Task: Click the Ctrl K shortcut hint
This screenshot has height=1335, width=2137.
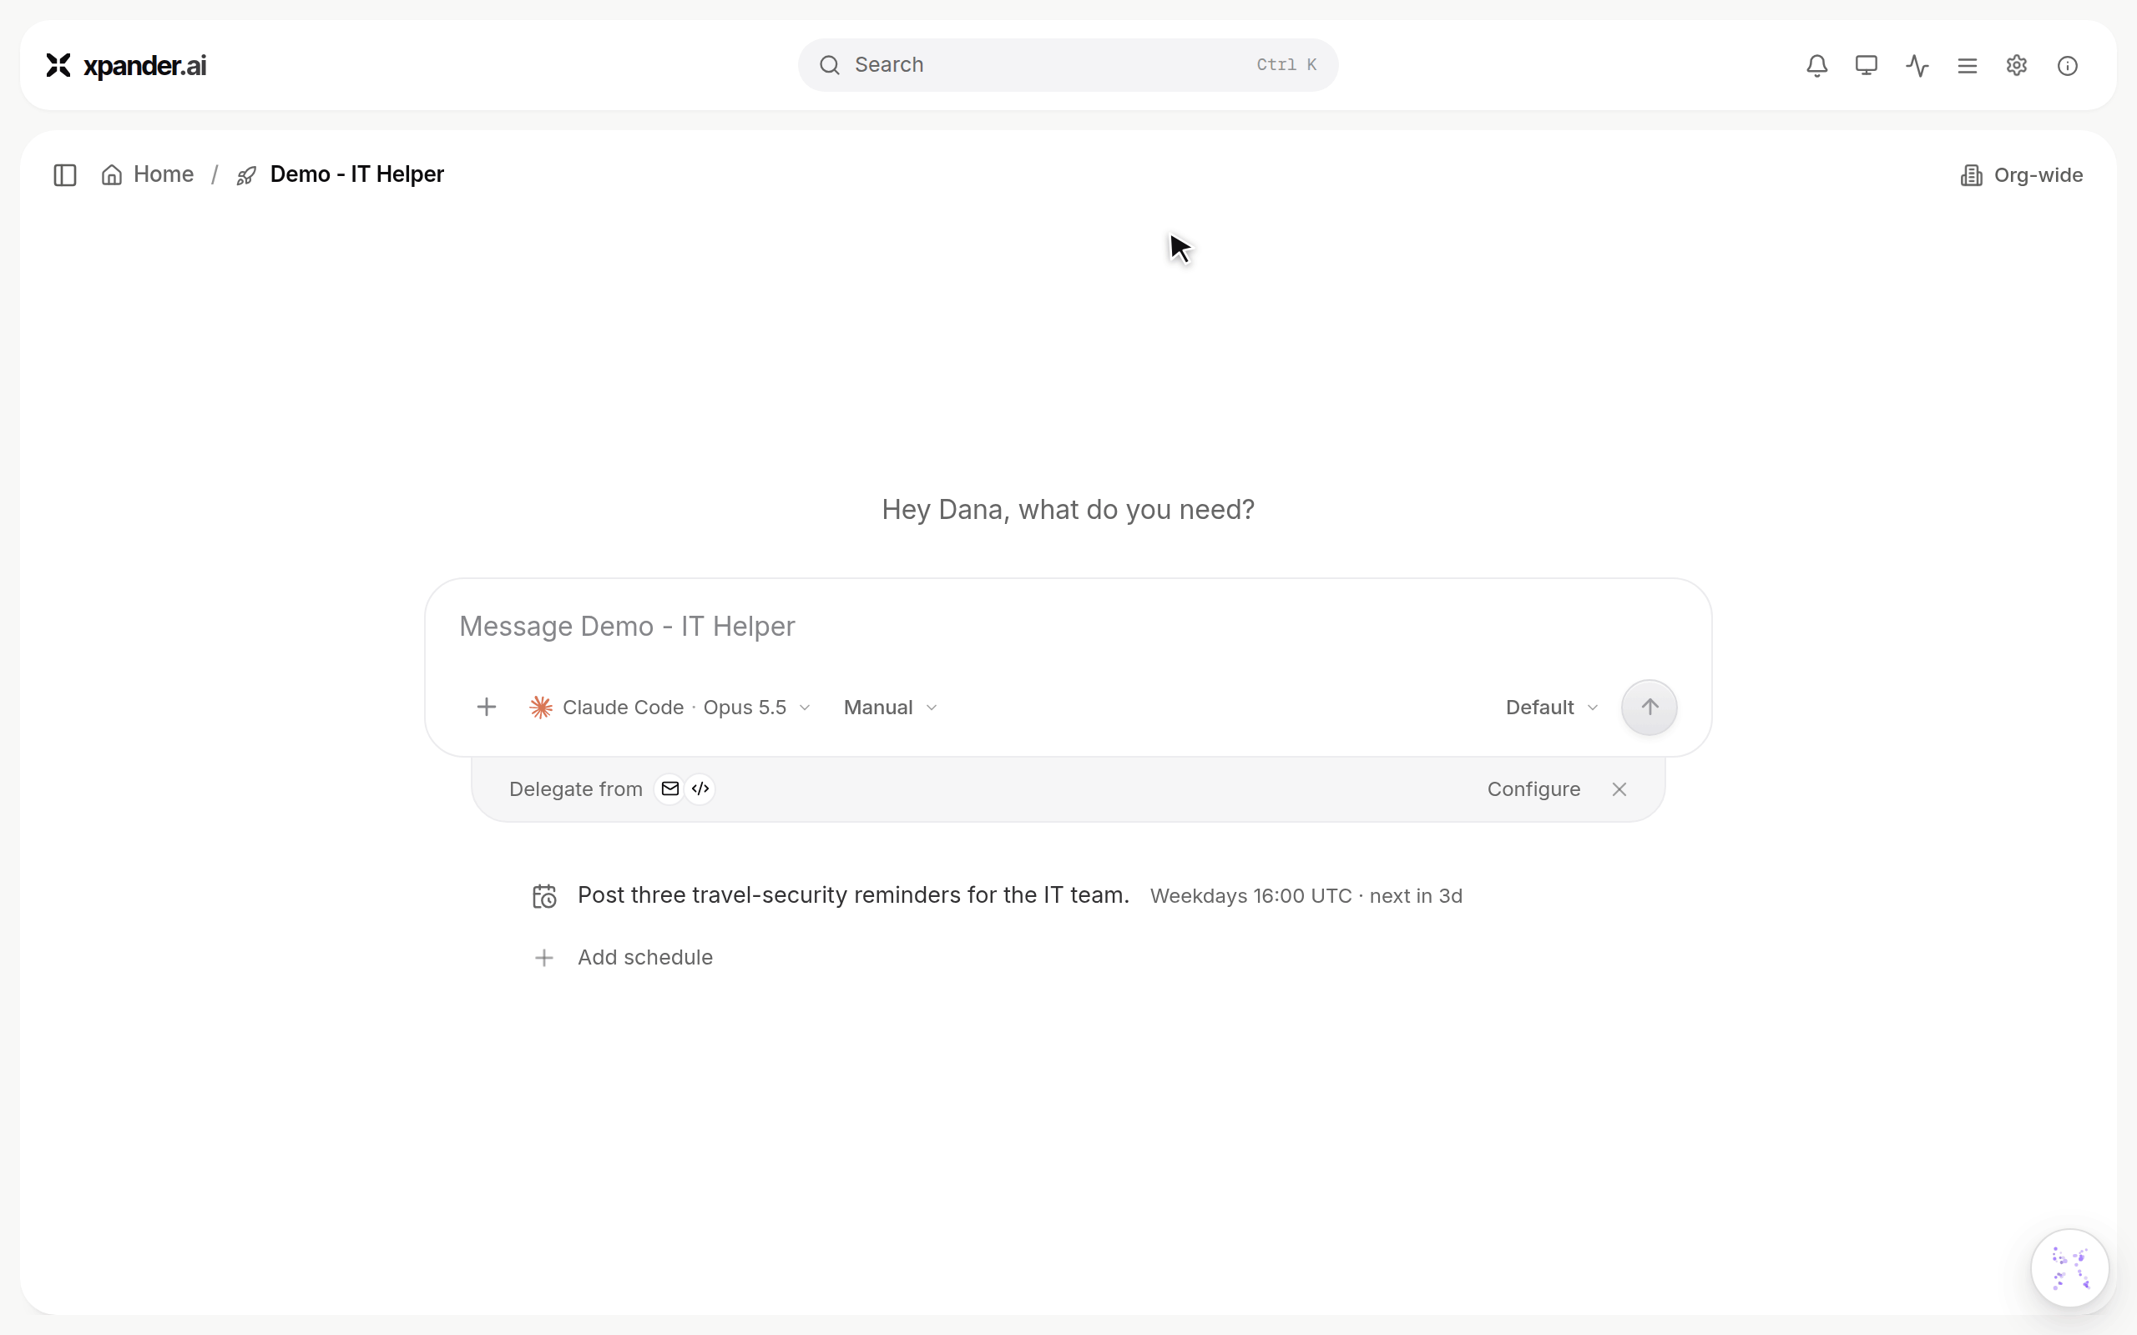Action: (x=1286, y=65)
